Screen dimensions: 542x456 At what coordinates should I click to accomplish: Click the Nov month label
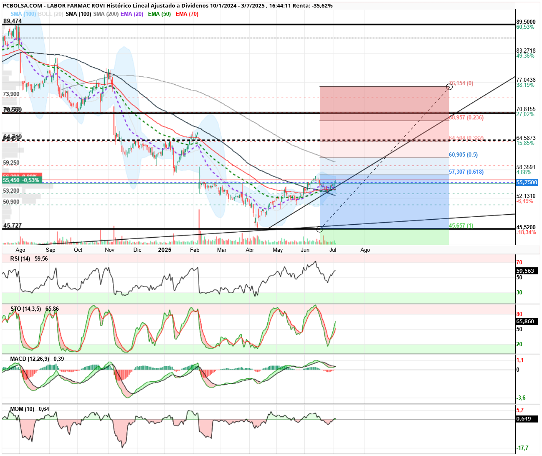[x=110, y=250]
